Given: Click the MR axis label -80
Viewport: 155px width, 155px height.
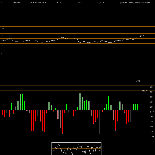Looking at the screenshot, I should pyautogui.click(x=151, y=132).
